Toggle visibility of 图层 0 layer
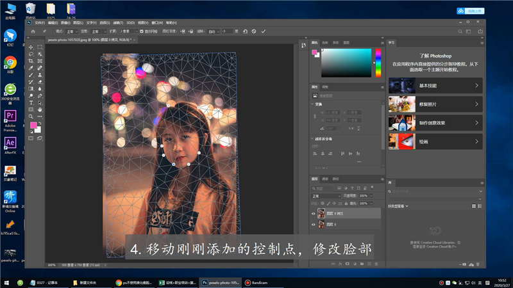This screenshot has width=513, height=288. point(314,225)
